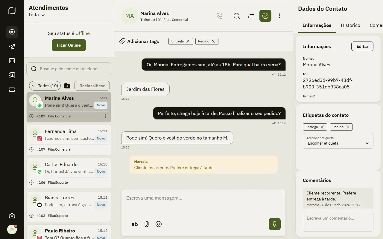The image size is (383, 239).
Task: Click Editar in the Informações card
Action: (362, 46)
